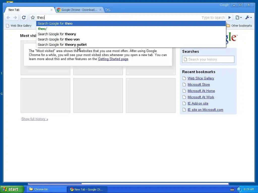Image resolution: width=258 pixels, height=193 pixels.
Task: Click page icon beside Microsoft At Work
Action: pyautogui.click(x=184, y=97)
